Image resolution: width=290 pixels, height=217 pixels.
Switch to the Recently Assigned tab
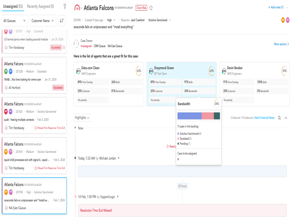[40, 6]
